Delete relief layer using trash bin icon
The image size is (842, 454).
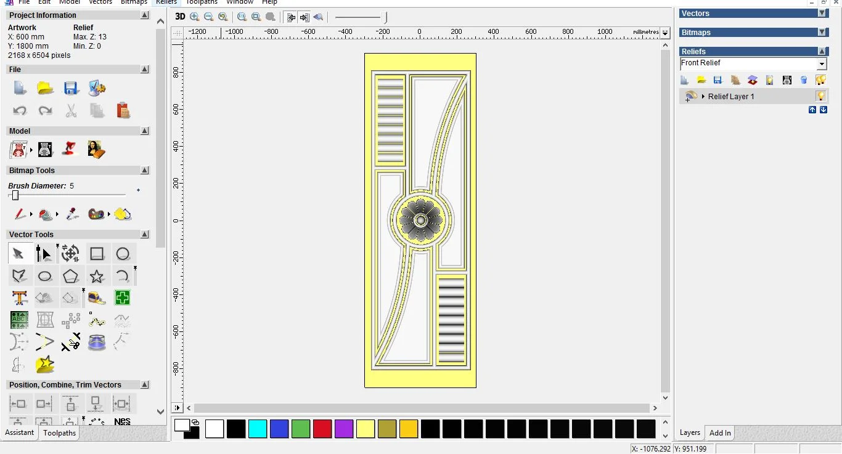click(803, 80)
